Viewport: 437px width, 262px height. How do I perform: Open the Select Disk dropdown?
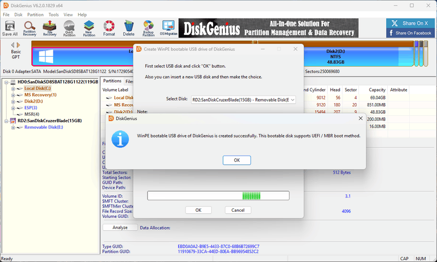[243, 100]
